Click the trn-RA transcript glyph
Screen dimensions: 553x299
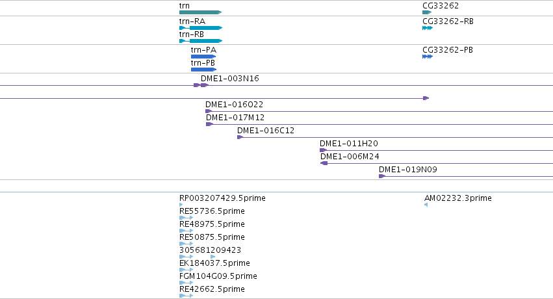click(201, 28)
